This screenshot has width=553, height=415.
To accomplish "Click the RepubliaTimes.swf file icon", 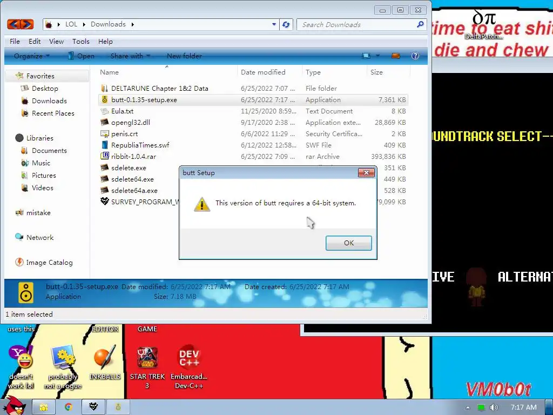I will click(x=104, y=145).
